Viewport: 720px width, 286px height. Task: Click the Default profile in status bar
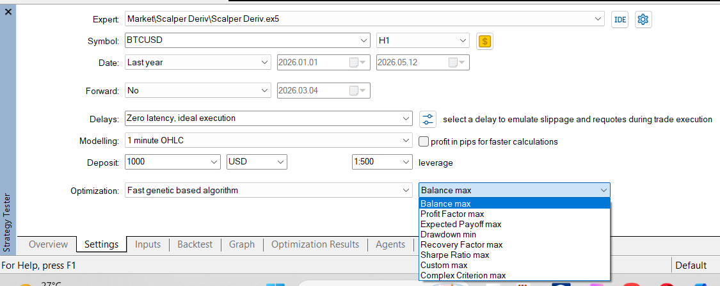[691, 265]
